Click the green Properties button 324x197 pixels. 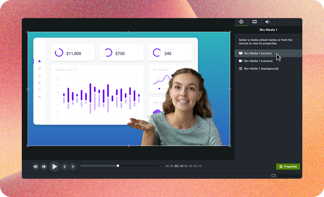coord(288,166)
